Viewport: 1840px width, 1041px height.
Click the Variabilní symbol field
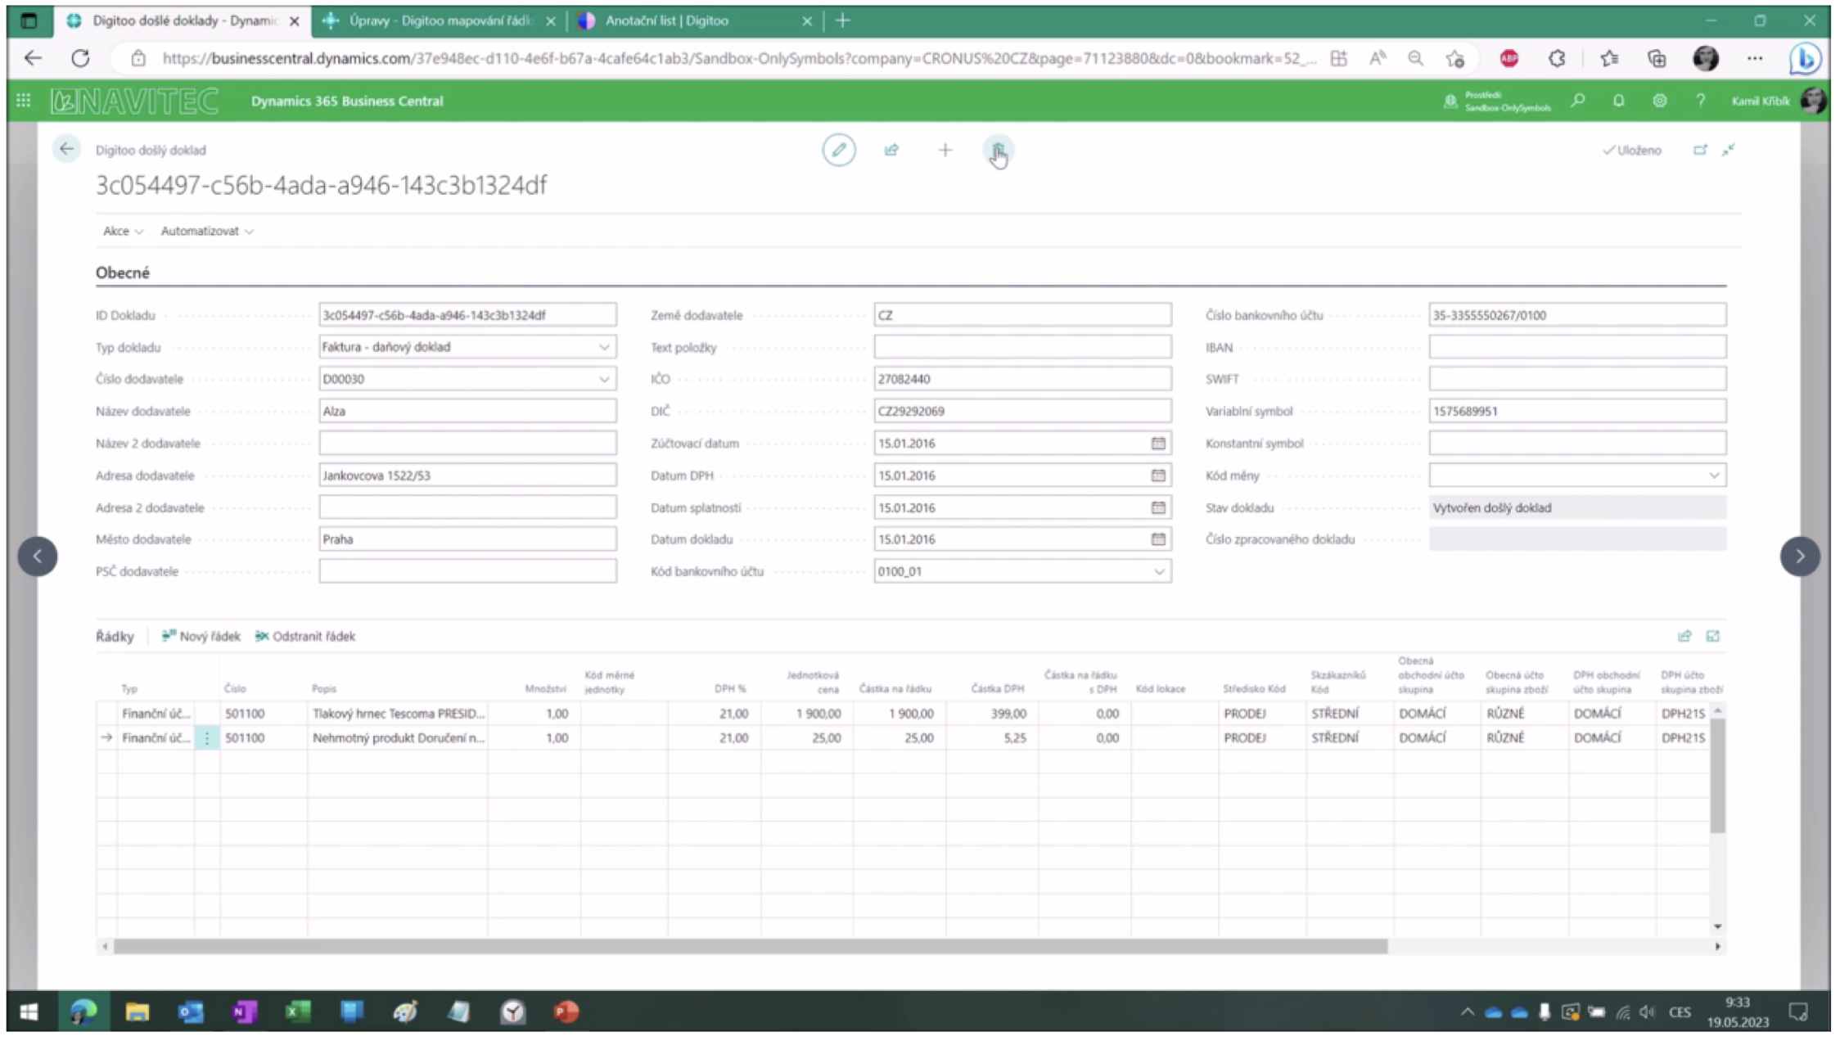pyautogui.click(x=1577, y=411)
